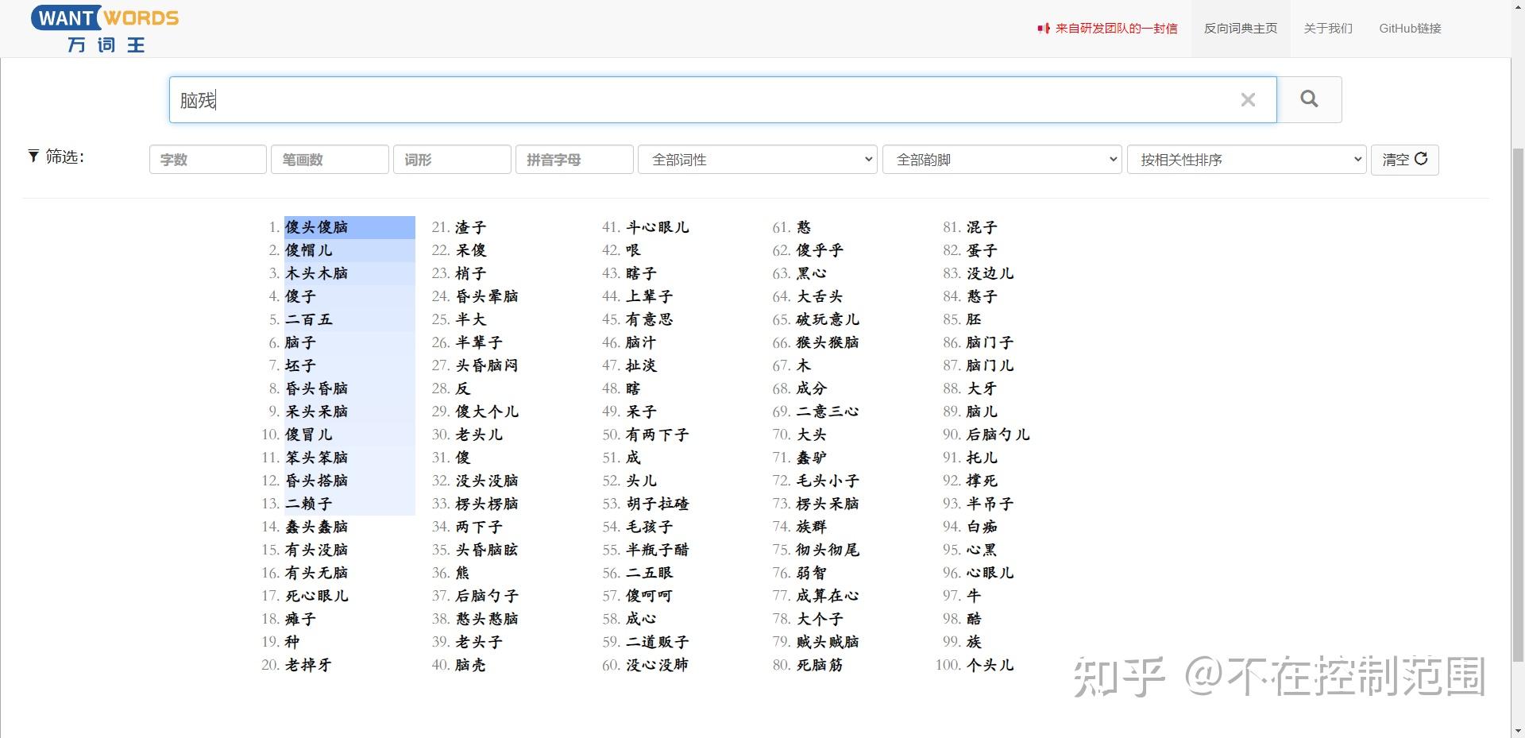Open the 全部韵脚 dropdown

(x=1001, y=159)
